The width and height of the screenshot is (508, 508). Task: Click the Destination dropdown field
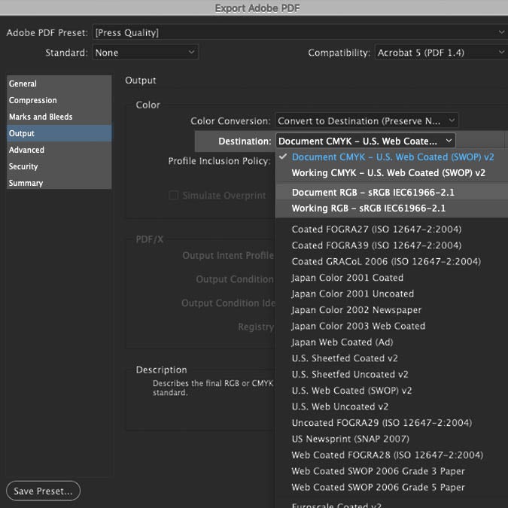point(365,141)
